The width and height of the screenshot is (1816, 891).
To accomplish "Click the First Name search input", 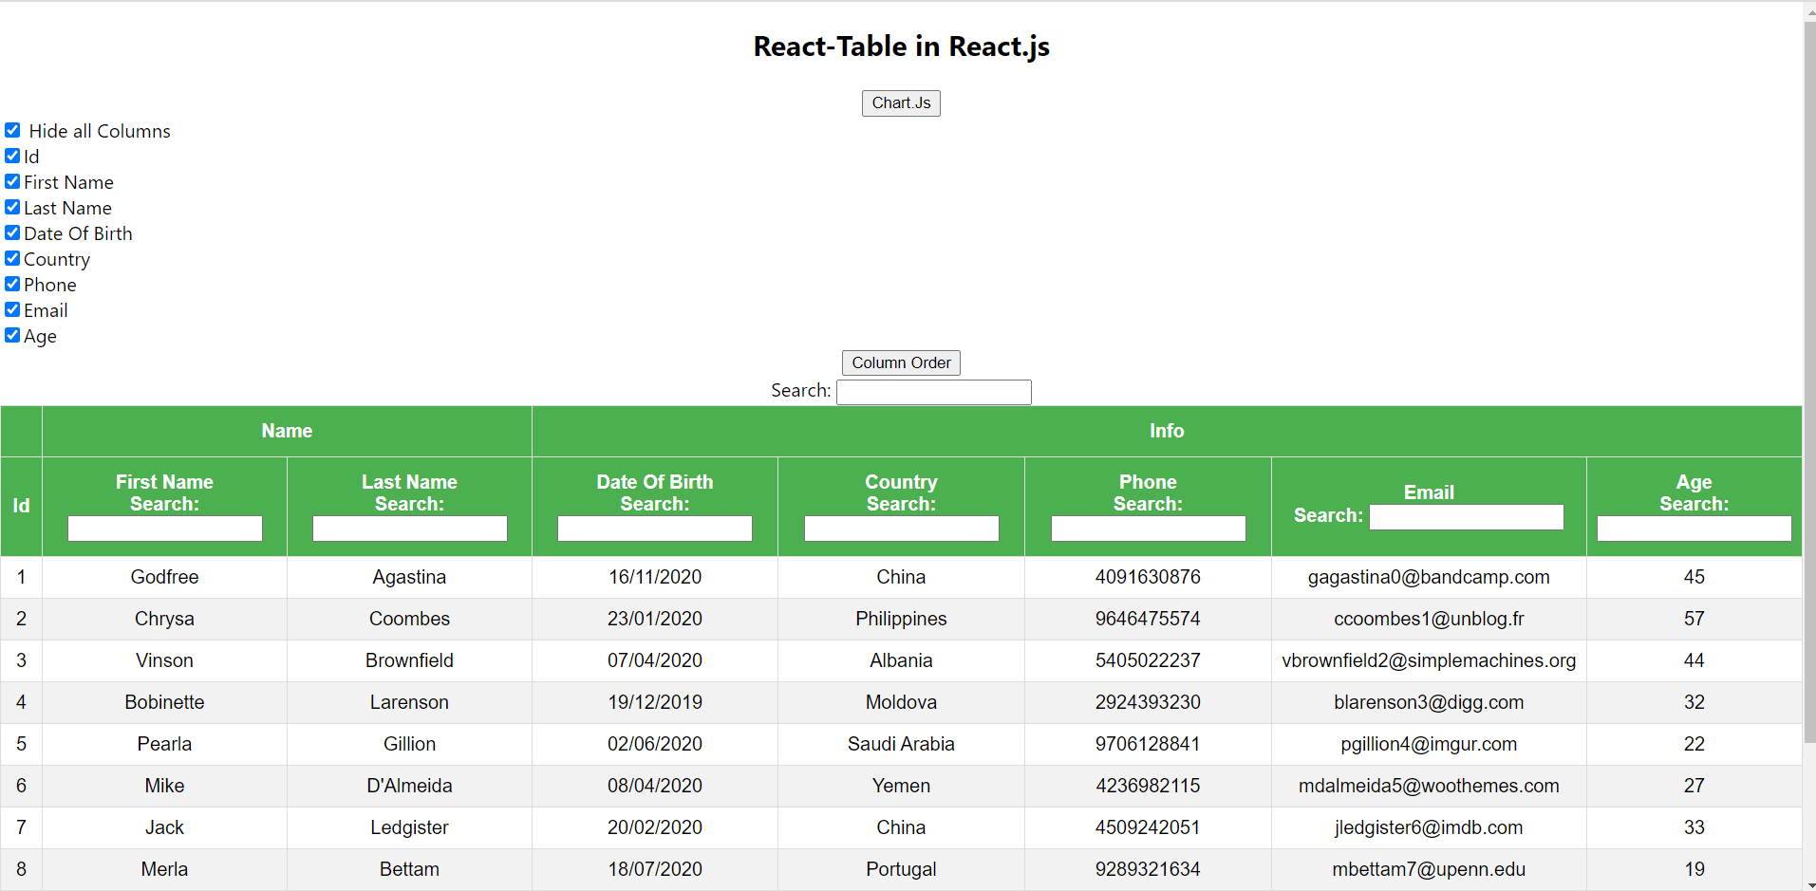I will click(x=165, y=529).
